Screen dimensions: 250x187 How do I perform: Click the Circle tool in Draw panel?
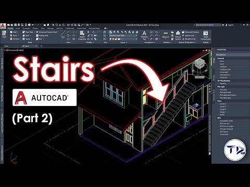coord(68,35)
